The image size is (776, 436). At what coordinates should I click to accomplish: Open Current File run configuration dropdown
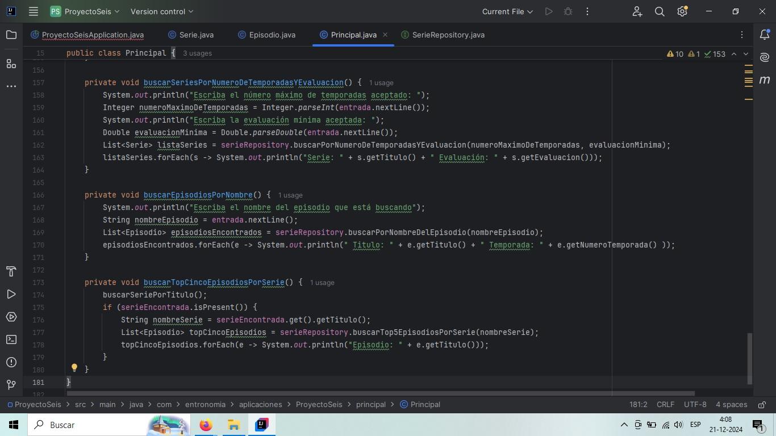pyautogui.click(x=507, y=11)
